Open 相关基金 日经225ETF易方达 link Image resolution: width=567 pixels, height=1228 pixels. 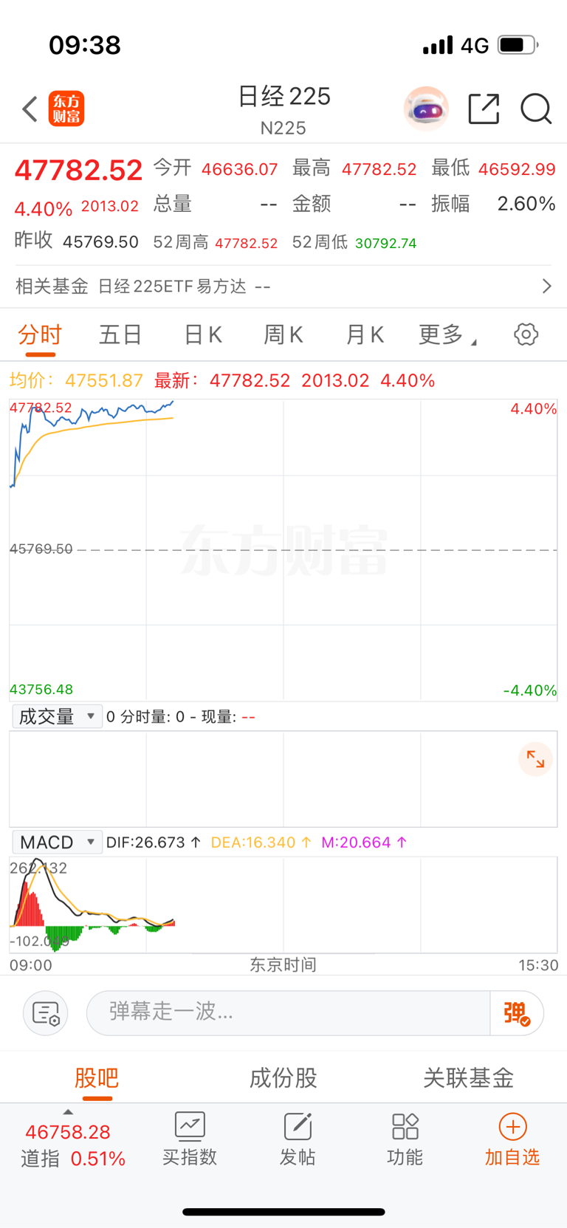(x=283, y=286)
